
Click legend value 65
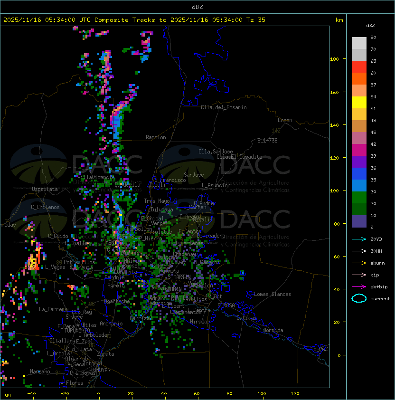[373, 61]
